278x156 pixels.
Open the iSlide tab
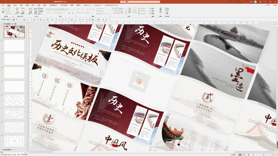(x=15, y=5)
